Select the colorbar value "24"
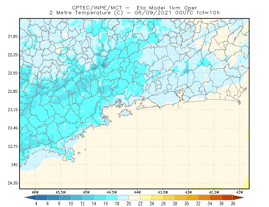This screenshot has height=207, width=269. [x=152, y=204]
